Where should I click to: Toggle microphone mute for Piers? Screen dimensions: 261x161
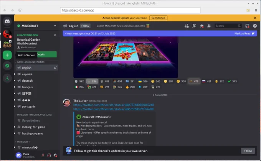(x=43, y=155)
